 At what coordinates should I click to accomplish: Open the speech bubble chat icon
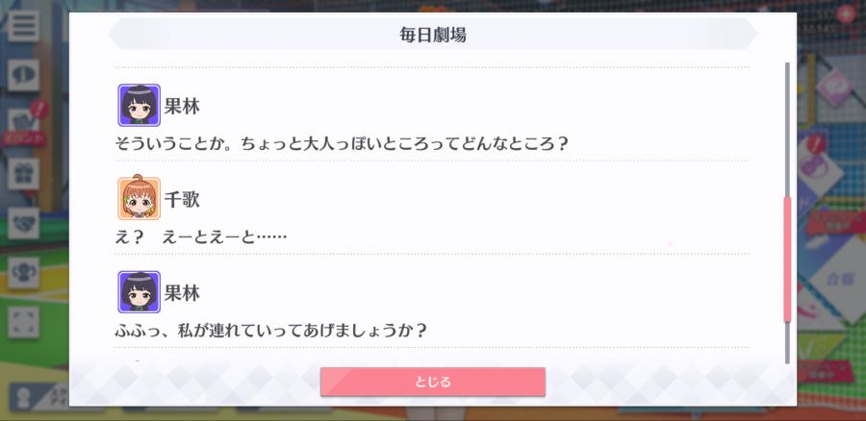tap(23, 75)
